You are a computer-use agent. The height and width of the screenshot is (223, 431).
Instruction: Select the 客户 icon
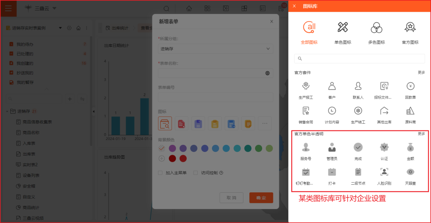332,86
